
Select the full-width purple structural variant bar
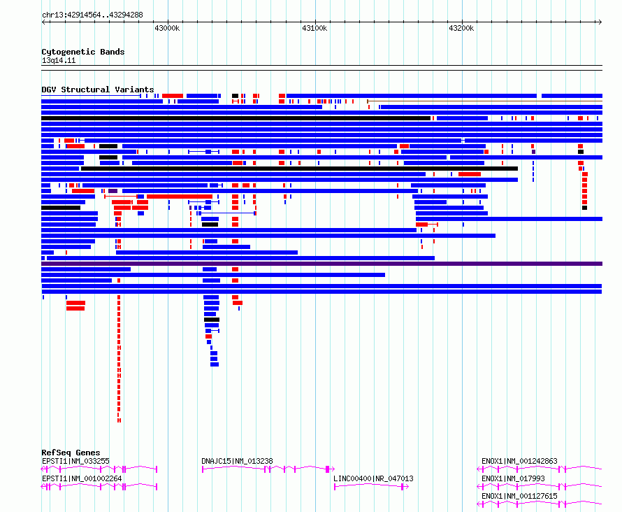321,264
